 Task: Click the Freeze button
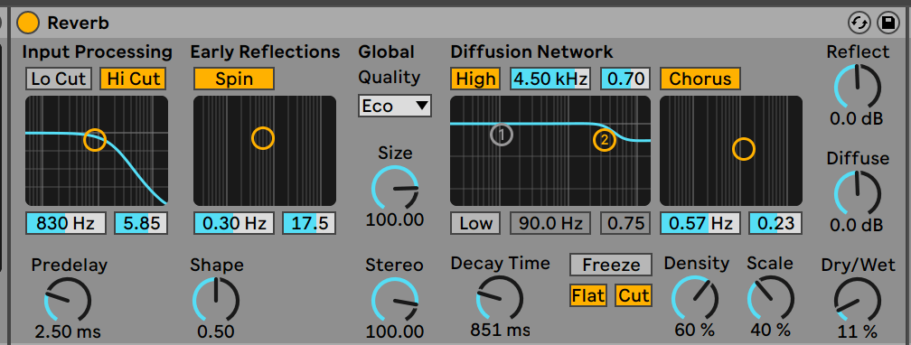611,265
